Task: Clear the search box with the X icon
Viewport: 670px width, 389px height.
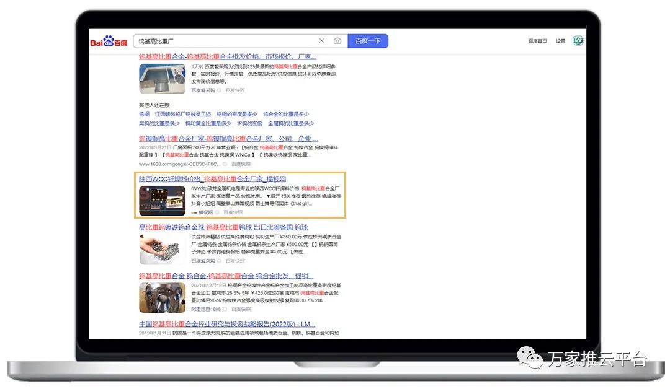Action: point(321,41)
